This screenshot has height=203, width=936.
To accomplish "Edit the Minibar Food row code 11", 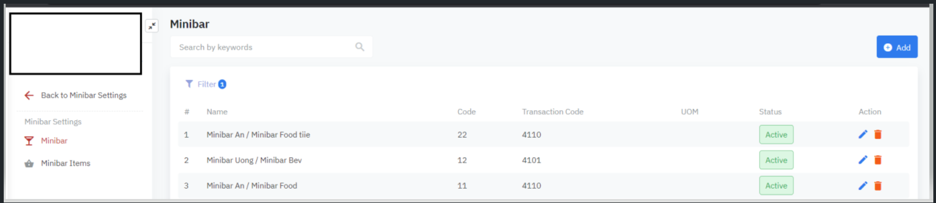I will 863,186.
